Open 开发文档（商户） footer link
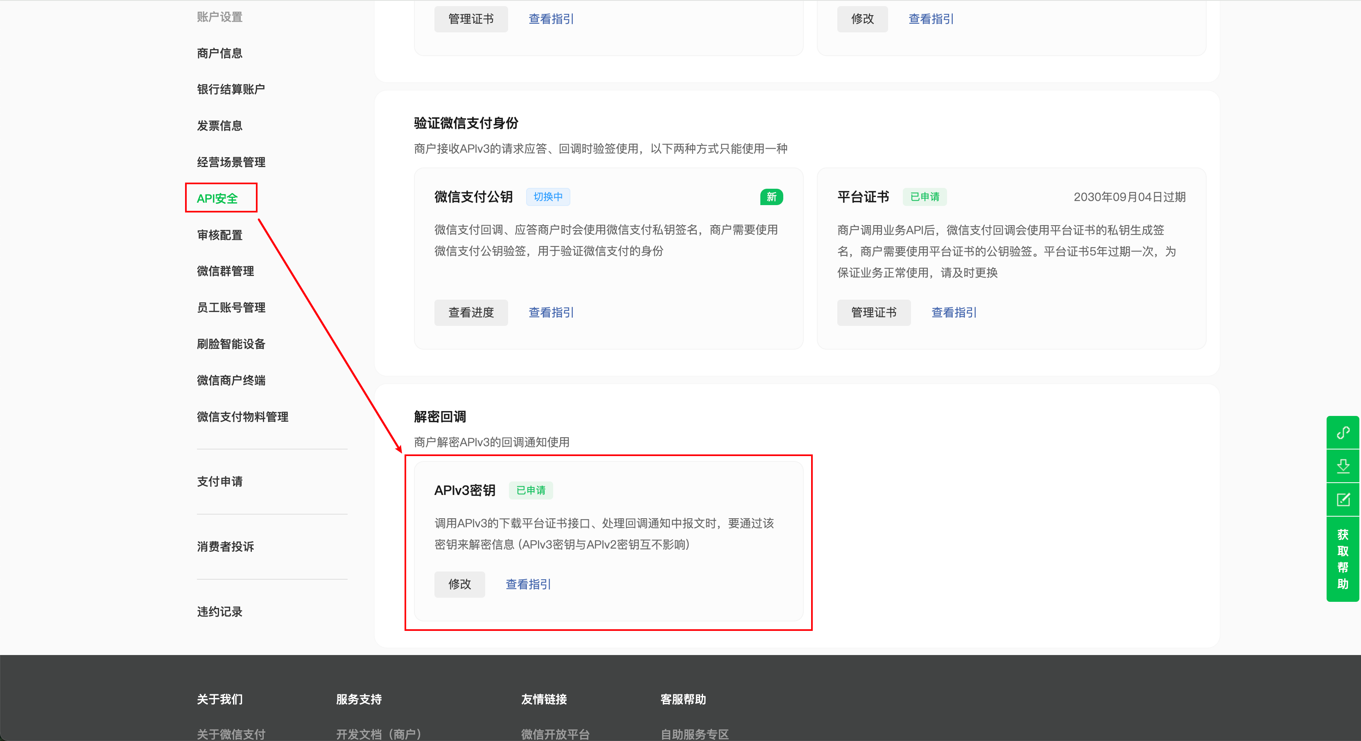 click(378, 734)
